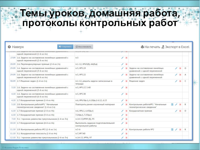Click Экспорт в Excel

[175, 47]
